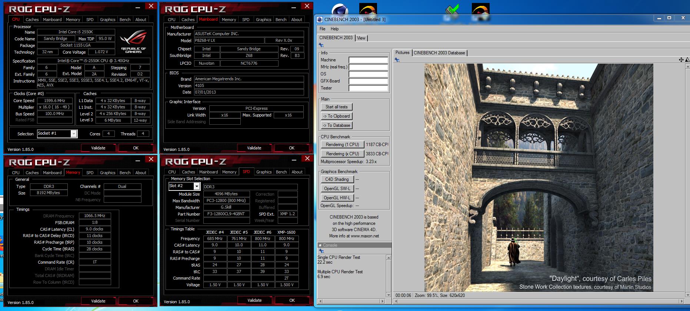Click the console scrollbar up arrow
This screenshot has width=690, height=311.
[389, 257]
